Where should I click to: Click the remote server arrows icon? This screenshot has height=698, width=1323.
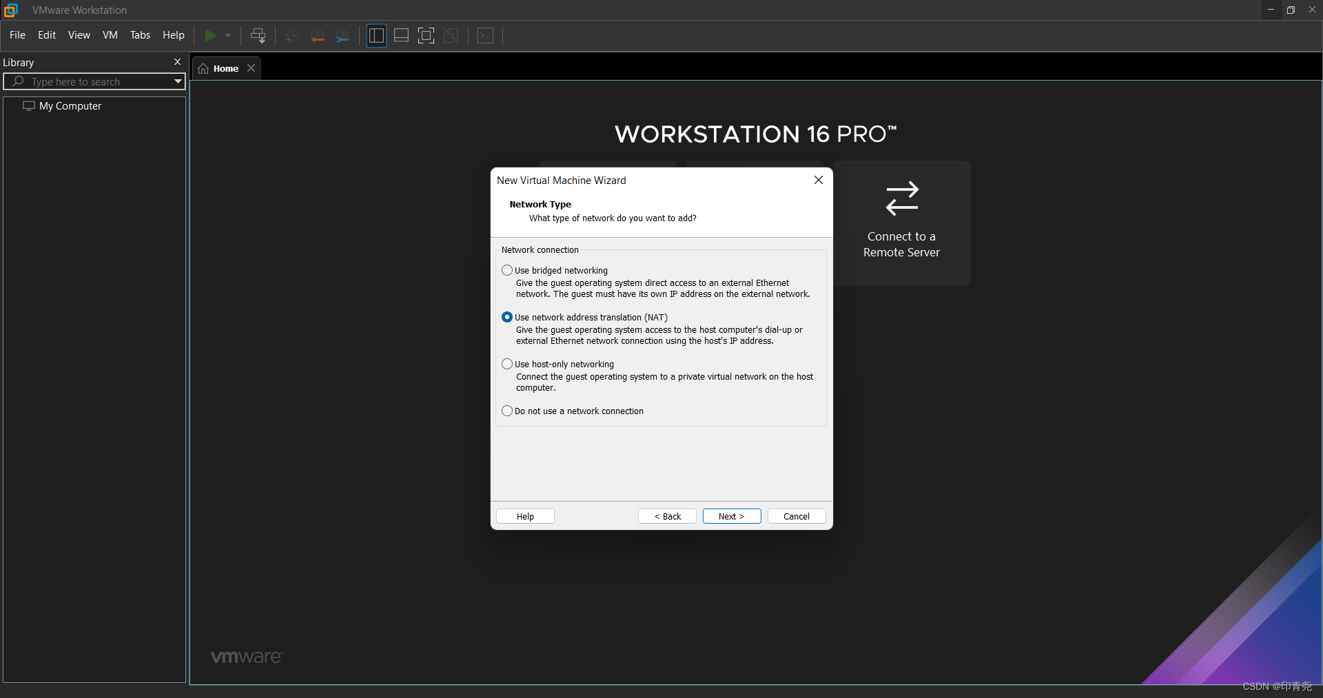[902, 198]
